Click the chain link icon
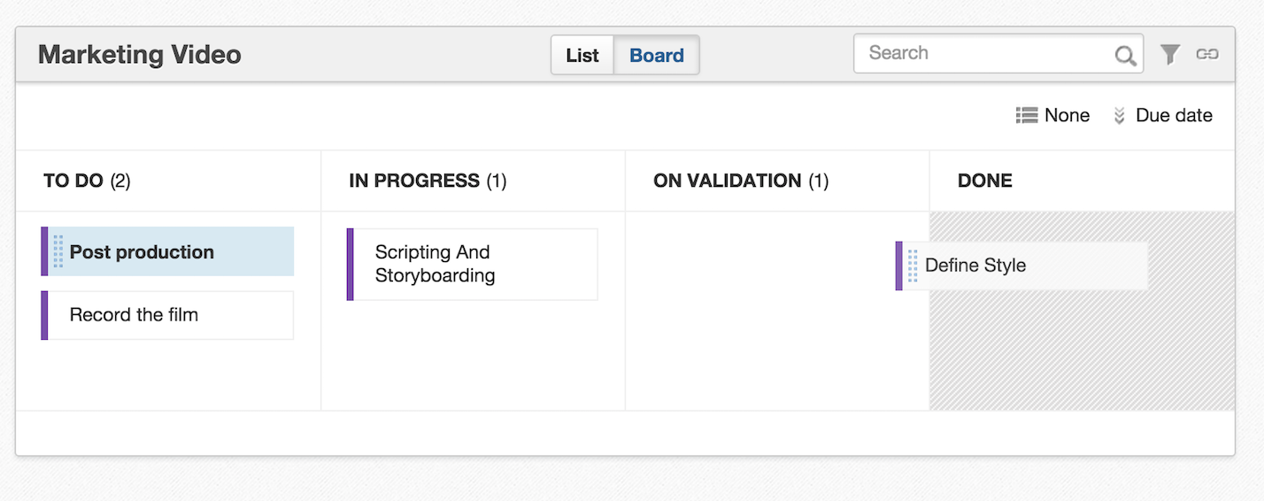 pos(1207,54)
